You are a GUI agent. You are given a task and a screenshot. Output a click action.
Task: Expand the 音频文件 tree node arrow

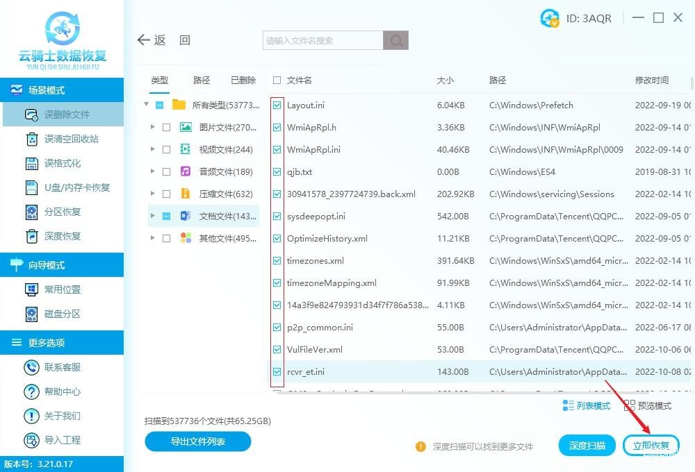[x=152, y=171]
